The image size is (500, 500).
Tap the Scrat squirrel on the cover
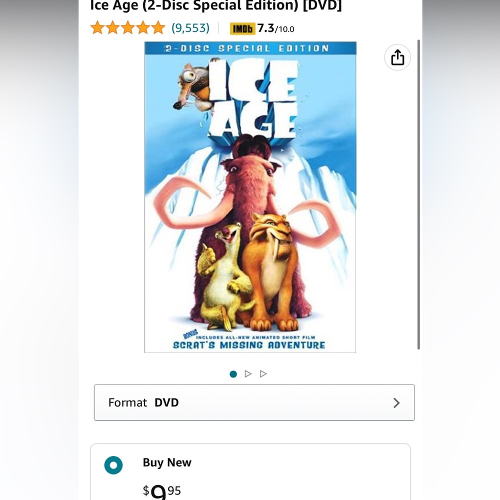[x=193, y=86]
